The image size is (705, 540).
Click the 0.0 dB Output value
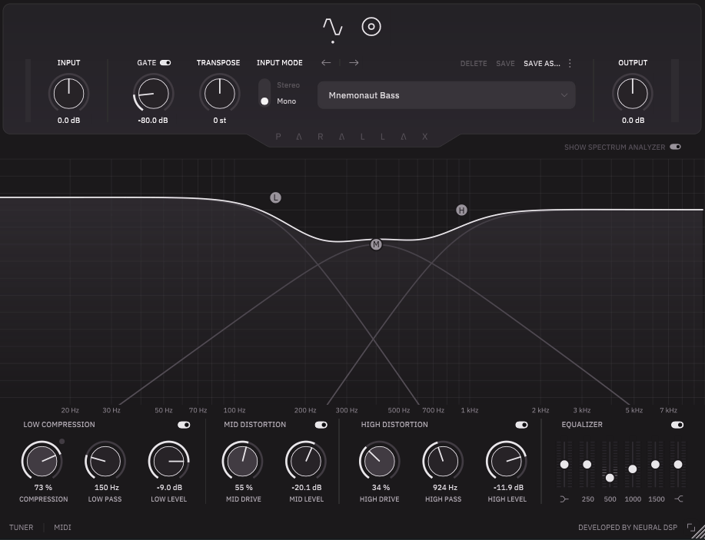pyautogui.click(x=633, y=121)
